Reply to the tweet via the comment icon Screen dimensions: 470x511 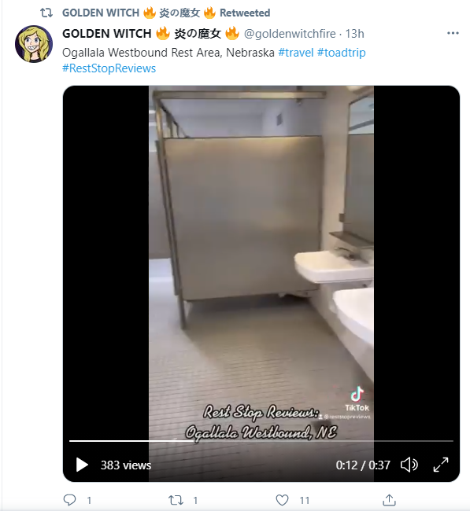pyautogui.click(x=69, y=499)
